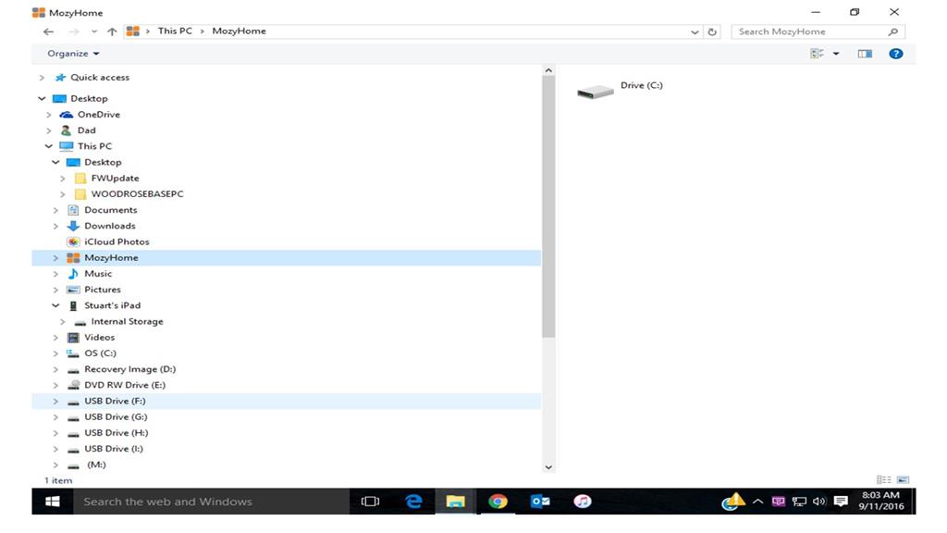The width and height of the screenshot is (947, 533).
Task: Toggle the preview pane icon
Action: 865,54
